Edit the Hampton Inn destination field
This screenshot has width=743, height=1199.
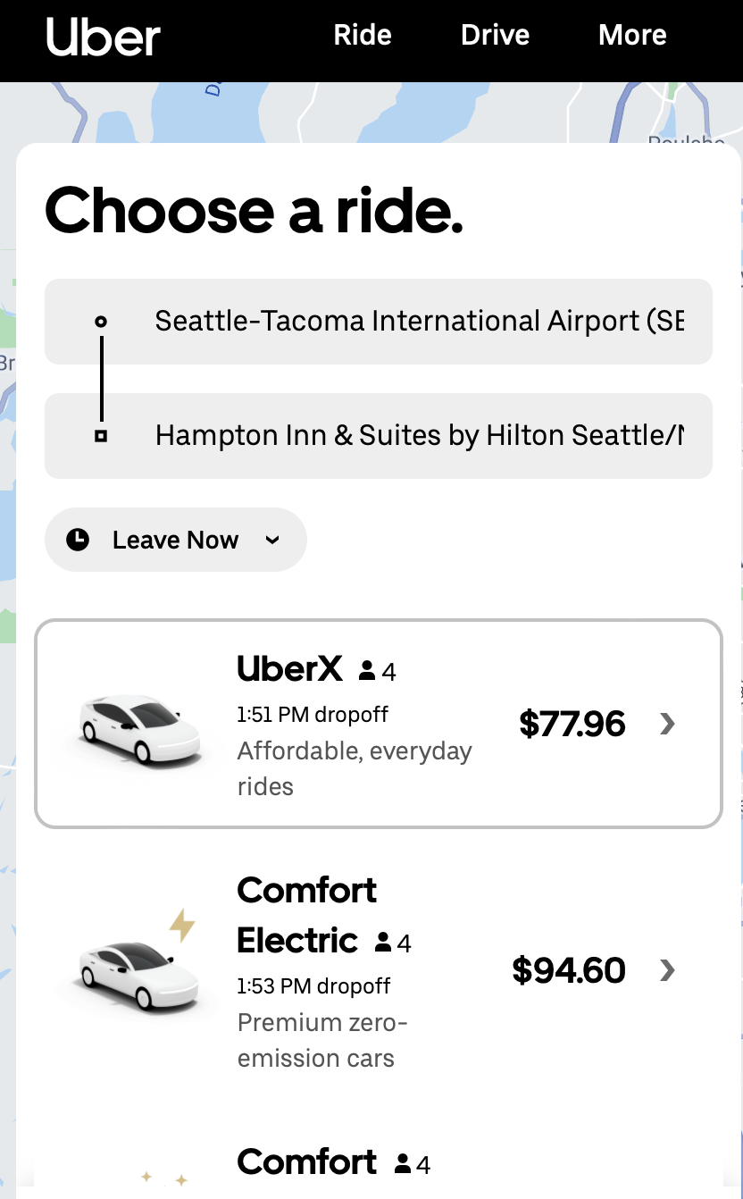(x=418, y=435)
